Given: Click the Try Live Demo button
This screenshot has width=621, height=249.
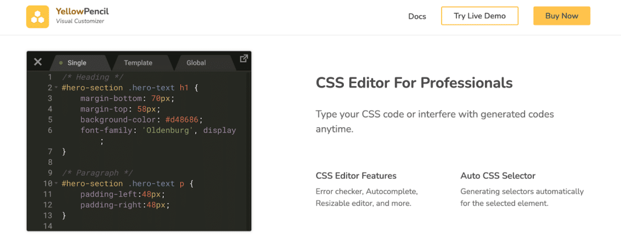Looking at the screenshot, I should click(x=480, y=16).
